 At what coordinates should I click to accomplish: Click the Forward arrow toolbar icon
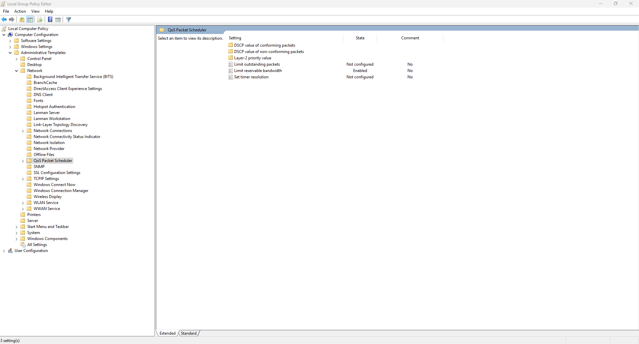pyautogui.click(x=12, y=20)
